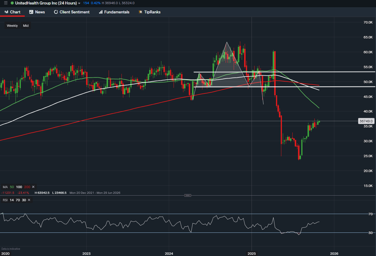
Task: Change the Mid price type selector
Action: click(x=26, y=26)
